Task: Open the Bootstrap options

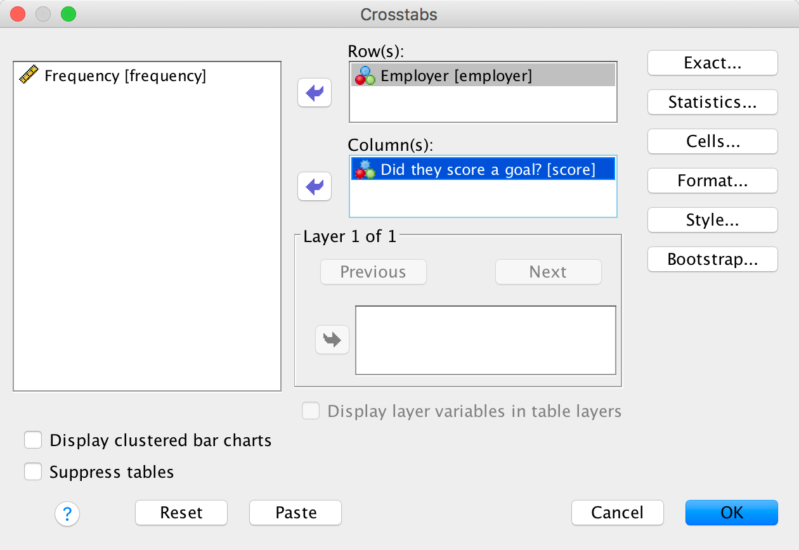Action: (712, 260)
